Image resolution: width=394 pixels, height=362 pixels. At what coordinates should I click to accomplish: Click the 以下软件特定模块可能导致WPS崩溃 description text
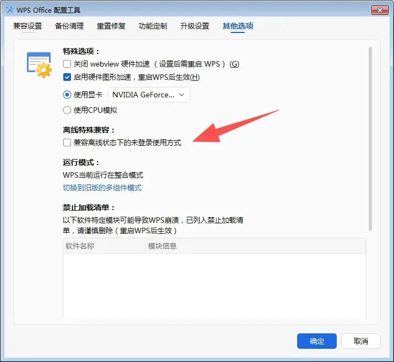[x=153, y=226]
